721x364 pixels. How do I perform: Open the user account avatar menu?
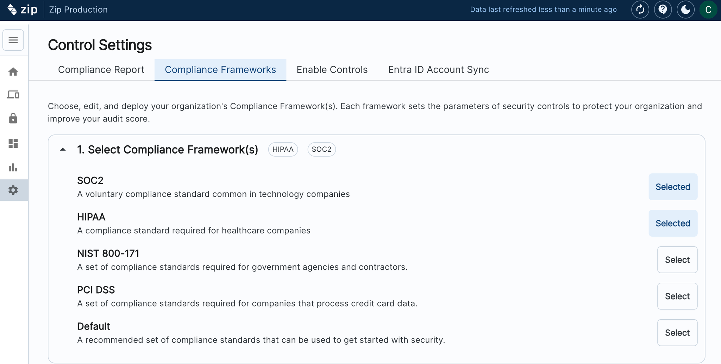[708, 10]
